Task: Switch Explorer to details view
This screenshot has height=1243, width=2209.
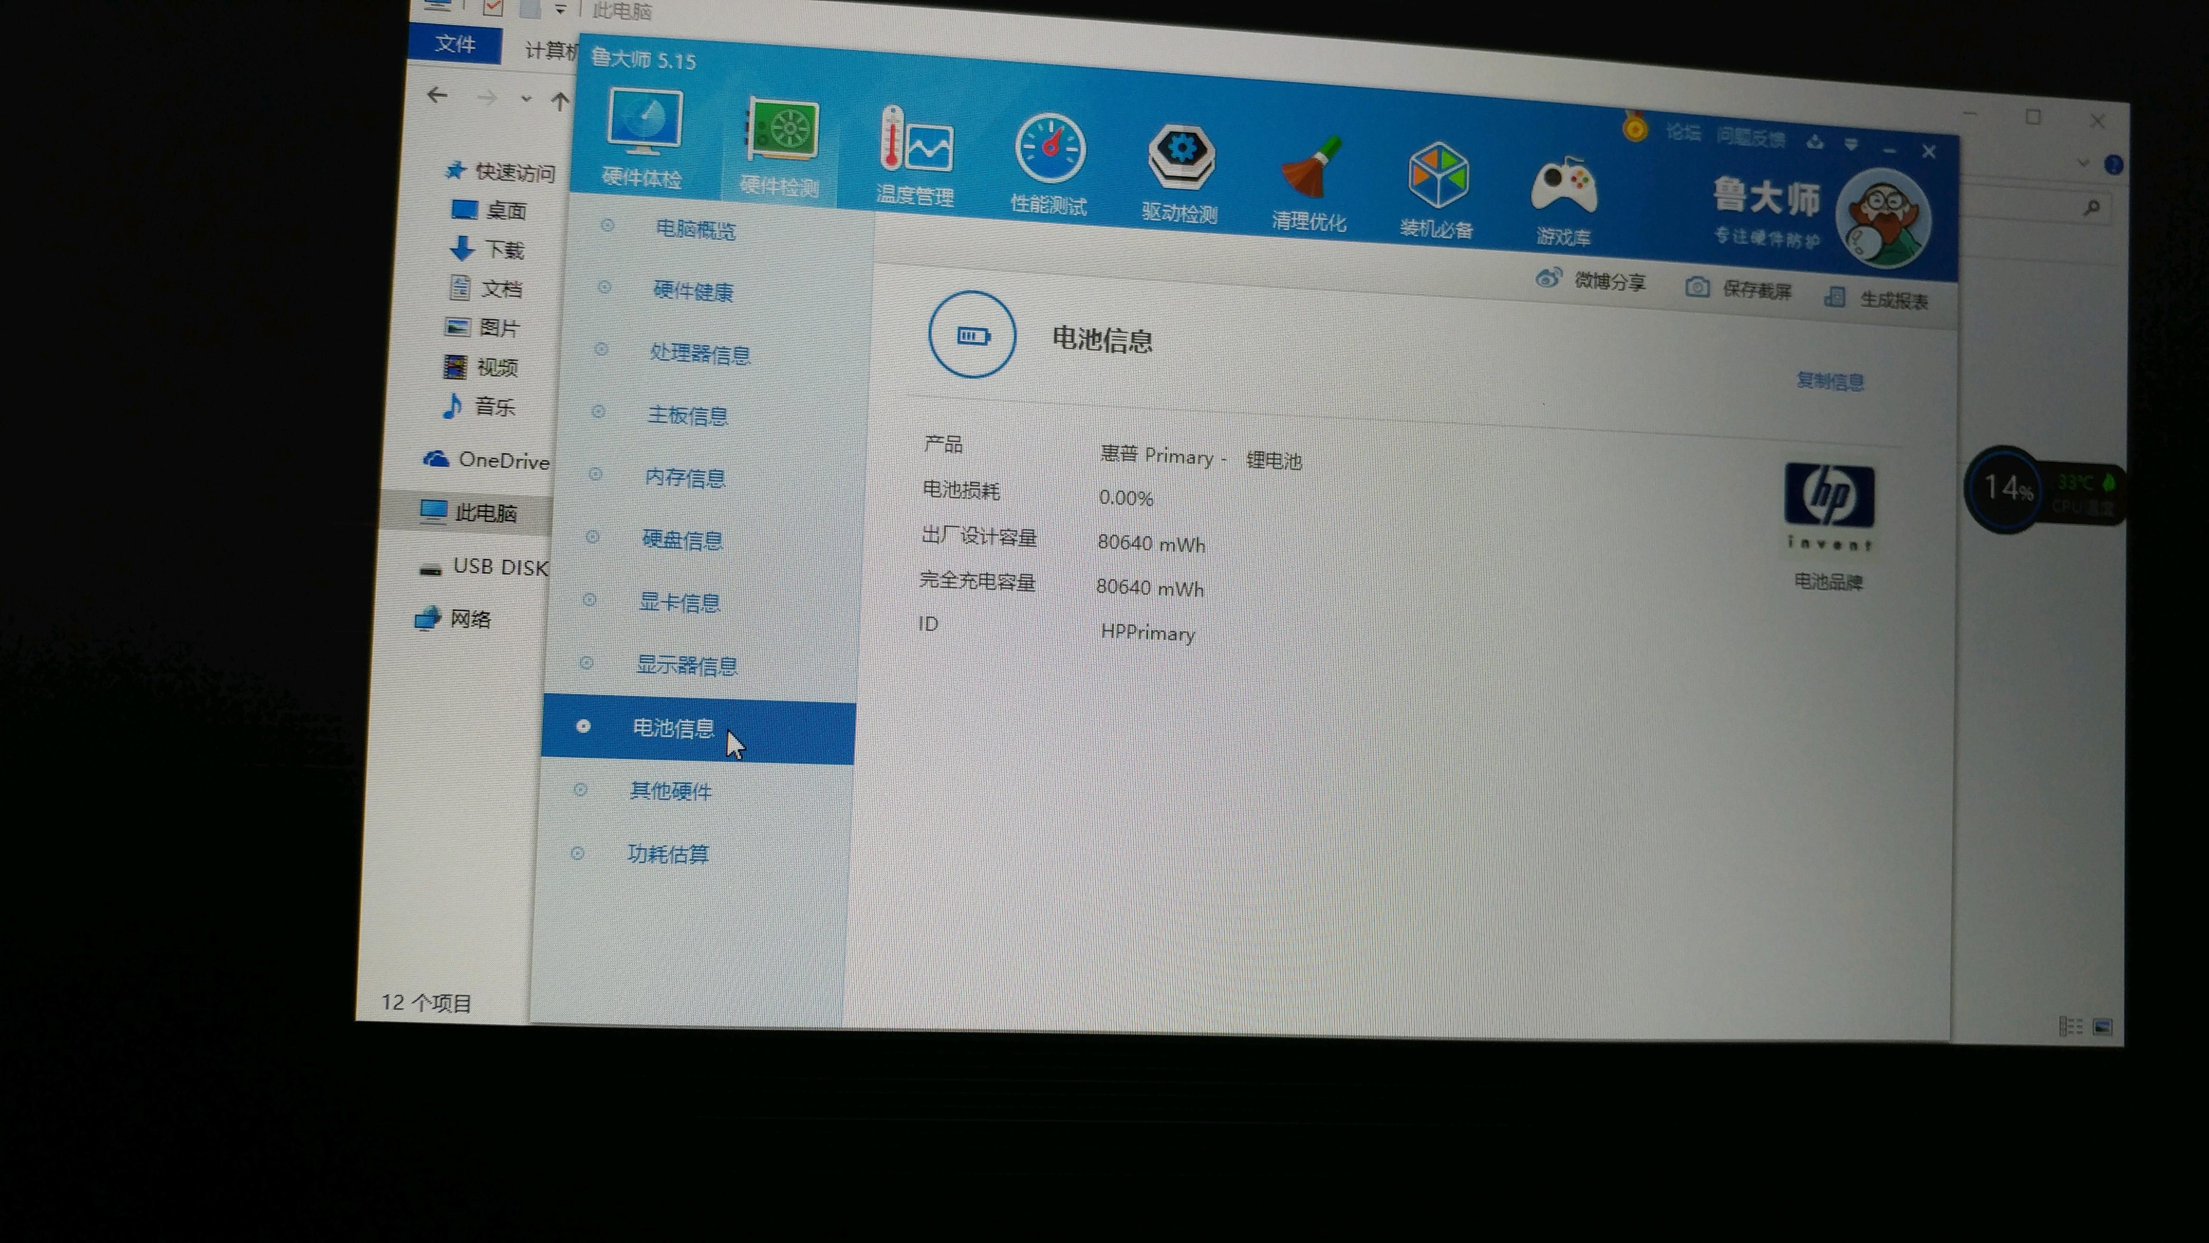Action: click(x=2070, y=1025)
